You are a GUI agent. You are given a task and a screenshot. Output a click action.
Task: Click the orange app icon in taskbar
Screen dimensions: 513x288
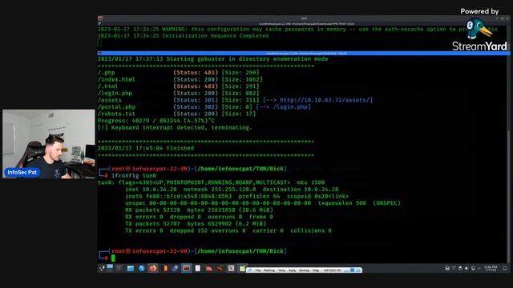tap(165, 268)
